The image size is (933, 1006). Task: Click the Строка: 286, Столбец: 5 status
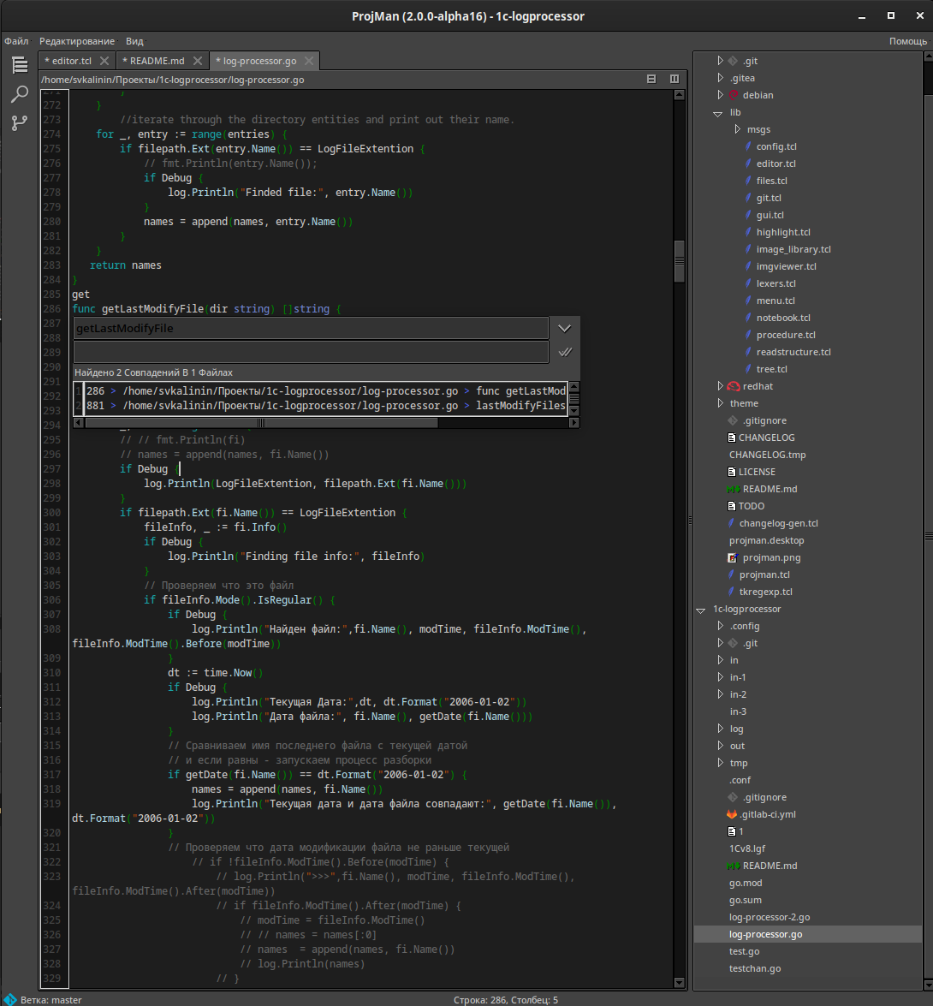pyautogui.click(x=506, y=1000)
